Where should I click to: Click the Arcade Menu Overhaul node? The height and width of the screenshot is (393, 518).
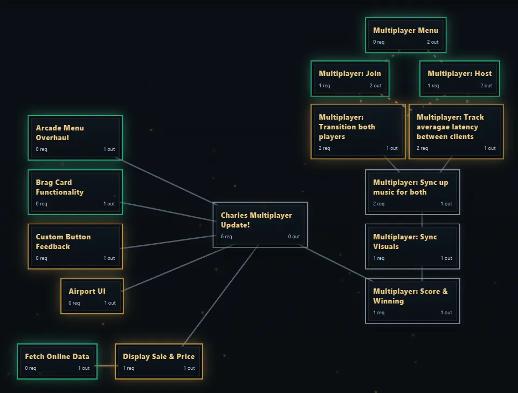[75, 137]
